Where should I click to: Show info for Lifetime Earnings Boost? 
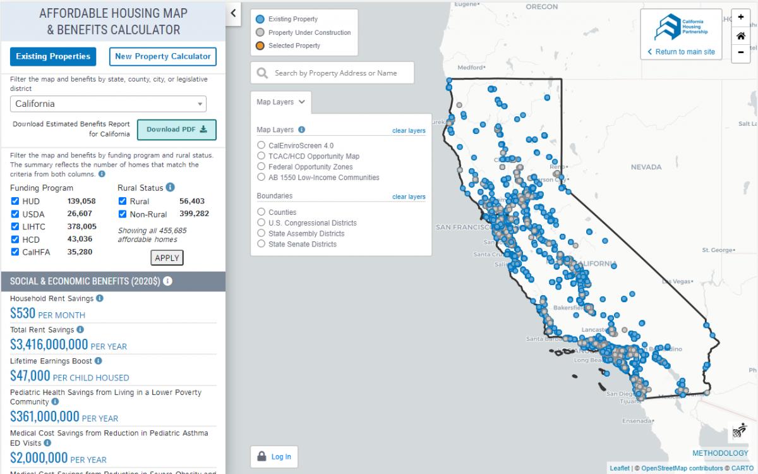coord(99,361)
